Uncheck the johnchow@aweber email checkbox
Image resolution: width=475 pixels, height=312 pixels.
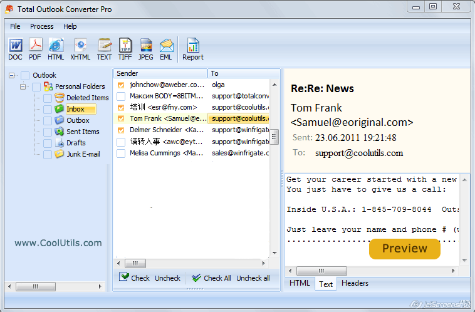click(x=121, y=85)
